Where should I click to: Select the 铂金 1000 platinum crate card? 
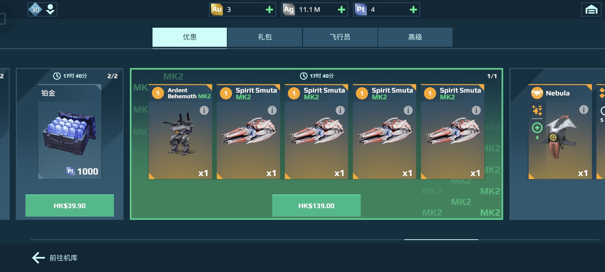click(x=70, y=132)
